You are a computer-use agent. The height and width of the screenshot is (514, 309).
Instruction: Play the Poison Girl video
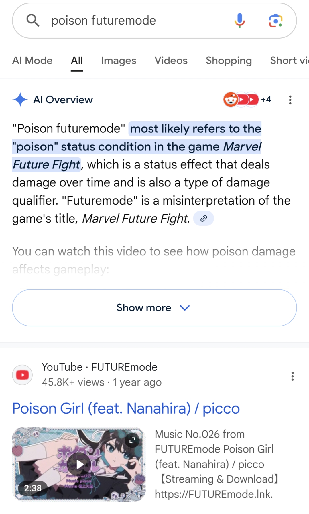point(80,465)
